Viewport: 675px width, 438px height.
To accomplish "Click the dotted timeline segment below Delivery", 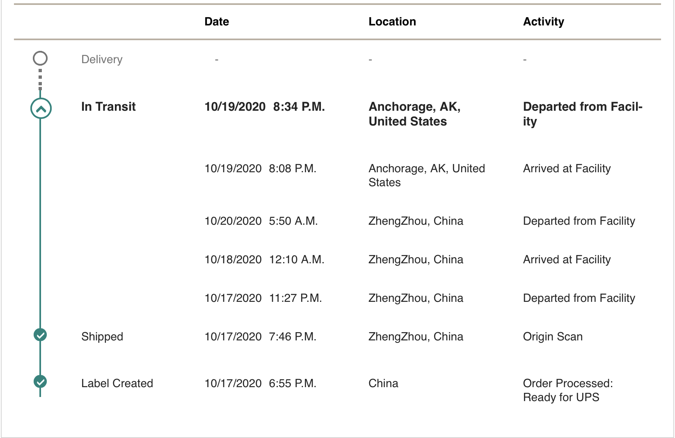I will (40, 79).
